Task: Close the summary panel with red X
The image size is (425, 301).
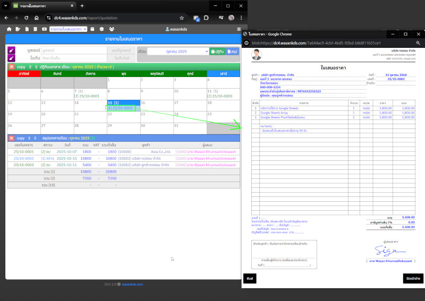Action: click(x=11, y=138)
